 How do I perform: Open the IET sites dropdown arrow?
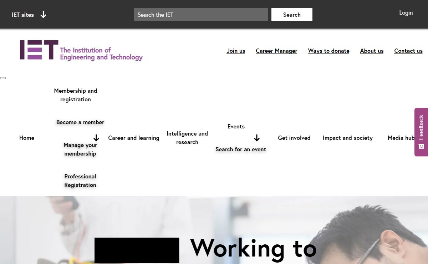tap(43, 15)
